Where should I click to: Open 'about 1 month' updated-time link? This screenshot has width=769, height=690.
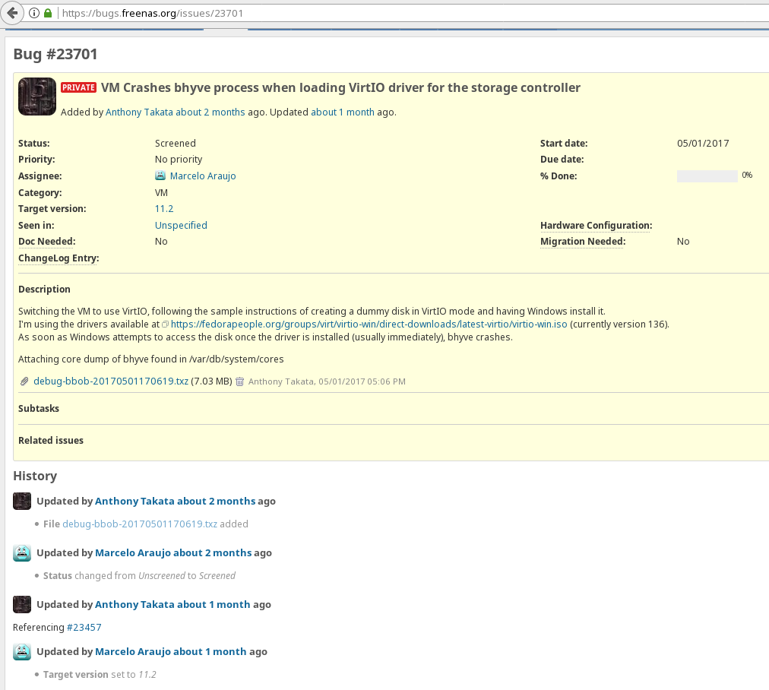(342, 112)
